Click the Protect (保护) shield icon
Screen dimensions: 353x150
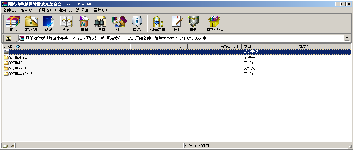tap(194, 23)
